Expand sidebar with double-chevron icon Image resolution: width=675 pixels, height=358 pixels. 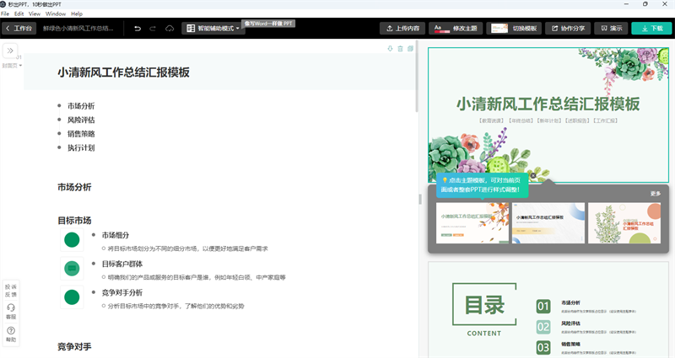pyautogui.click(x=11, y=51)
